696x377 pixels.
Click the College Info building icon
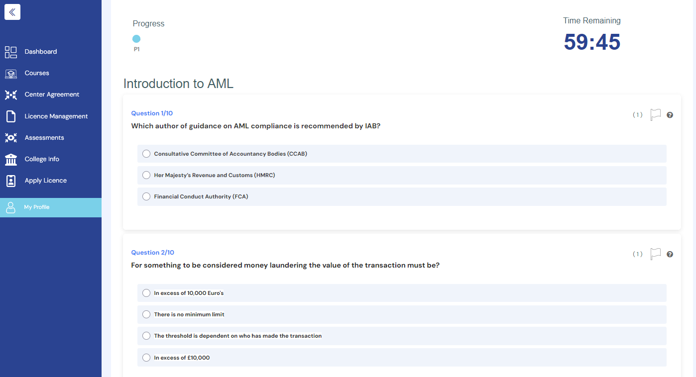click(11, 159)
